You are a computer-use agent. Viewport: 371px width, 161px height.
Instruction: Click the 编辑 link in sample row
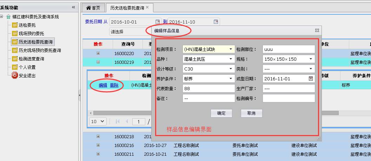point(103,85)
